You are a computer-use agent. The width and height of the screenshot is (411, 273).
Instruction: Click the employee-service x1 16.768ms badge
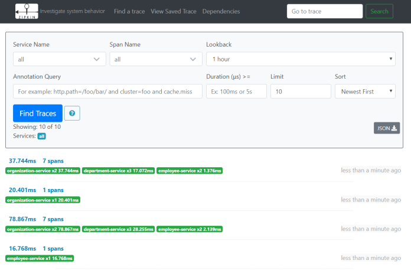[40, 258]
